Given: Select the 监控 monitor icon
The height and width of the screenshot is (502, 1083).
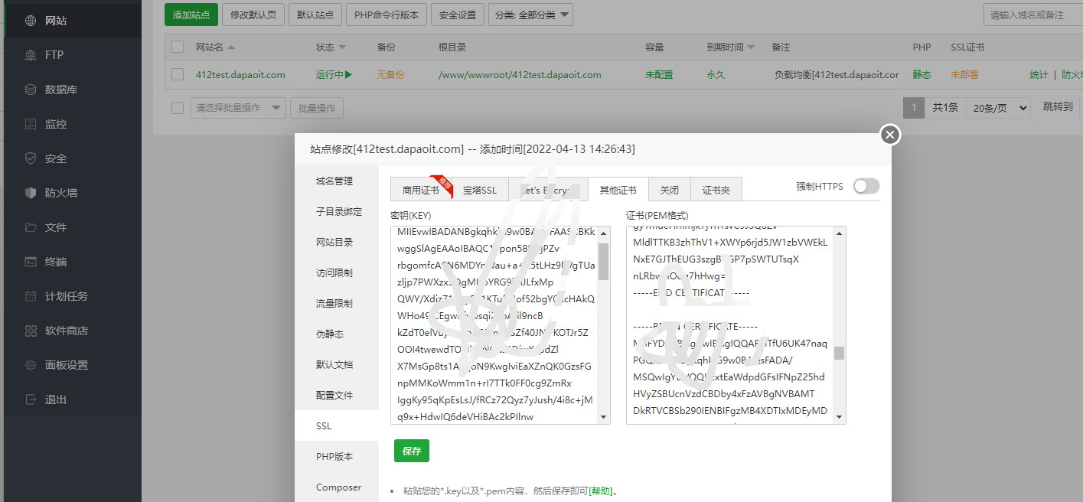Looking at the screenshot, I should click(x=31, y=124).
